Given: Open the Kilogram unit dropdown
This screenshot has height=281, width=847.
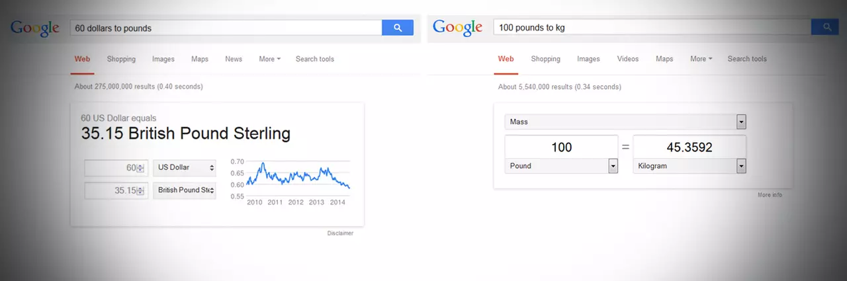Looking at the screenshot, I should point(690,166).
